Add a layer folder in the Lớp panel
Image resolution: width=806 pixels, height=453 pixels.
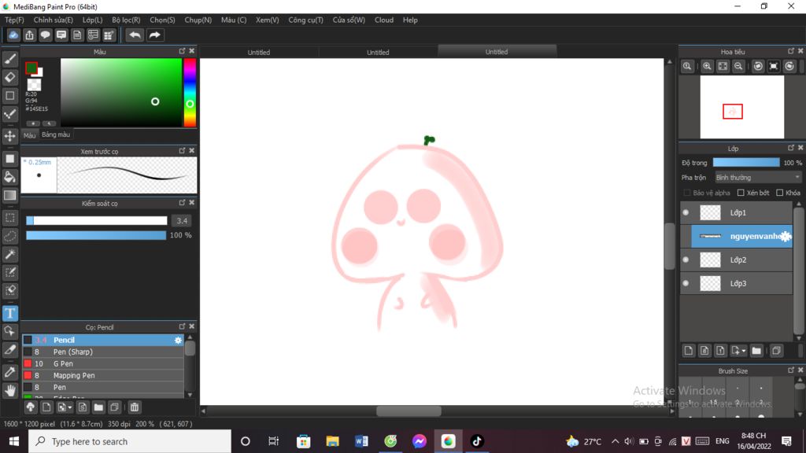(x=756, y=351)
